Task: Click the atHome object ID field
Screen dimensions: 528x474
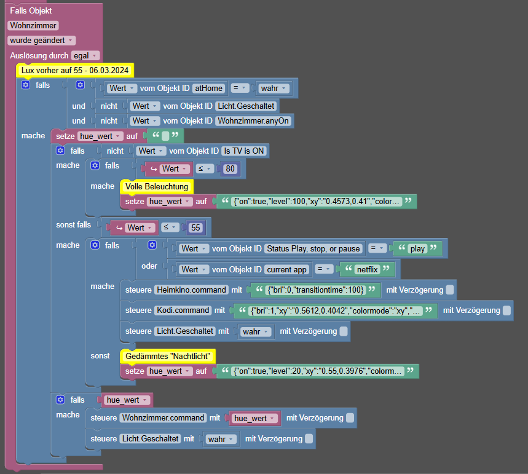Action: click(x=209, y=89)
